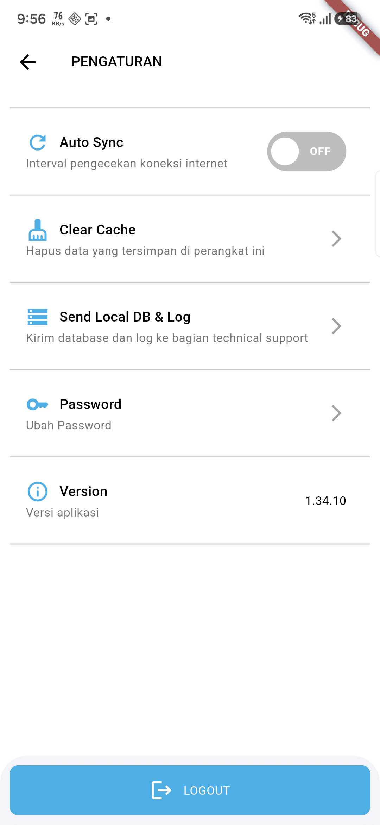Tap the back arrow icon
Image resolution: width=380 pixels, height=825 pixels.
coord(28,62)
